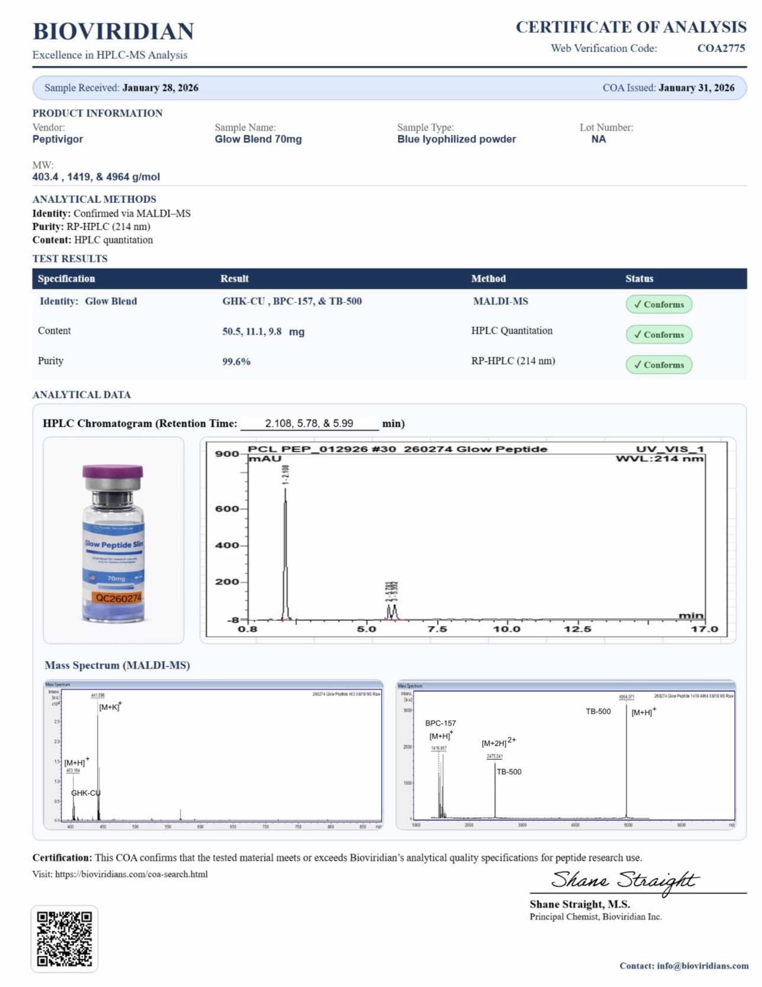The width and height of the screenshot is (762, 987).
Task: Open the bioviridians.com coa-search link
Action: tap(131, 874)
